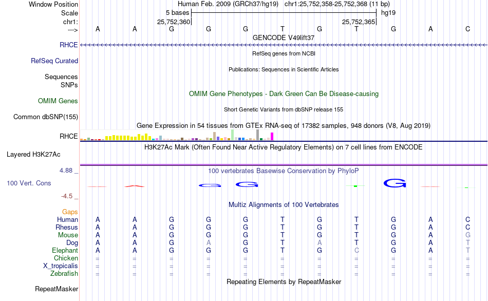Click the RHCE label beside the GTEx bar chart
Image resolution: width=488 pixels, height=301 pixels.
tap(68, 136)
